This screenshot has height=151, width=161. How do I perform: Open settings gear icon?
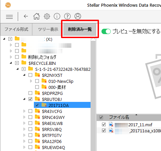coord(47,16)
